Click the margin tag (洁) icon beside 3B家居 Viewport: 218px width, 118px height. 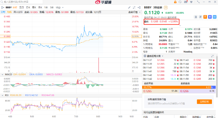point(166,8)
